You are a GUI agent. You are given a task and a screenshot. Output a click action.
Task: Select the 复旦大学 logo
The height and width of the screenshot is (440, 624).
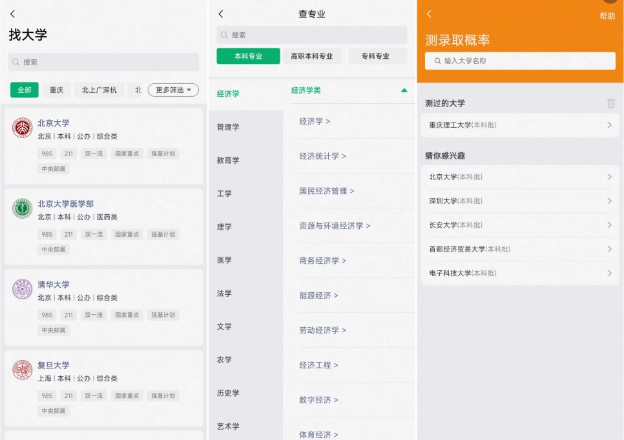pos(22,370)
